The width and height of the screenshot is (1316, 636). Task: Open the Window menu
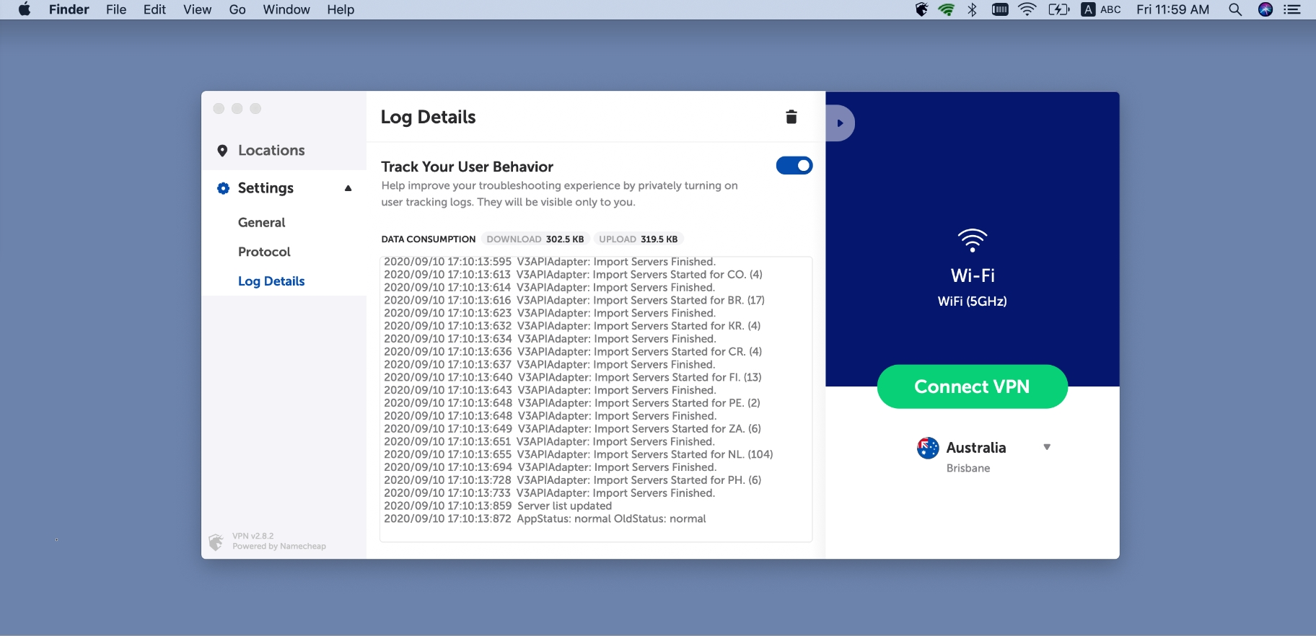coord(286,9)
